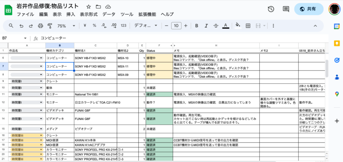Open the merge cells dropdown arrow

coord(264,26)
